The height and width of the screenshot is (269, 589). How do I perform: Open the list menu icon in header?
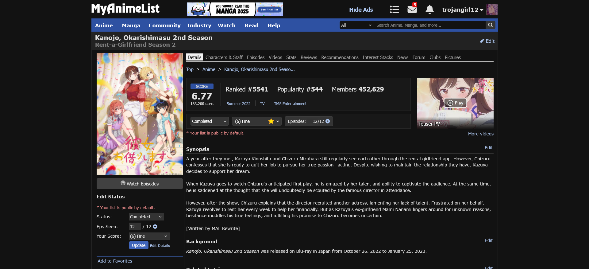[394, 10]
